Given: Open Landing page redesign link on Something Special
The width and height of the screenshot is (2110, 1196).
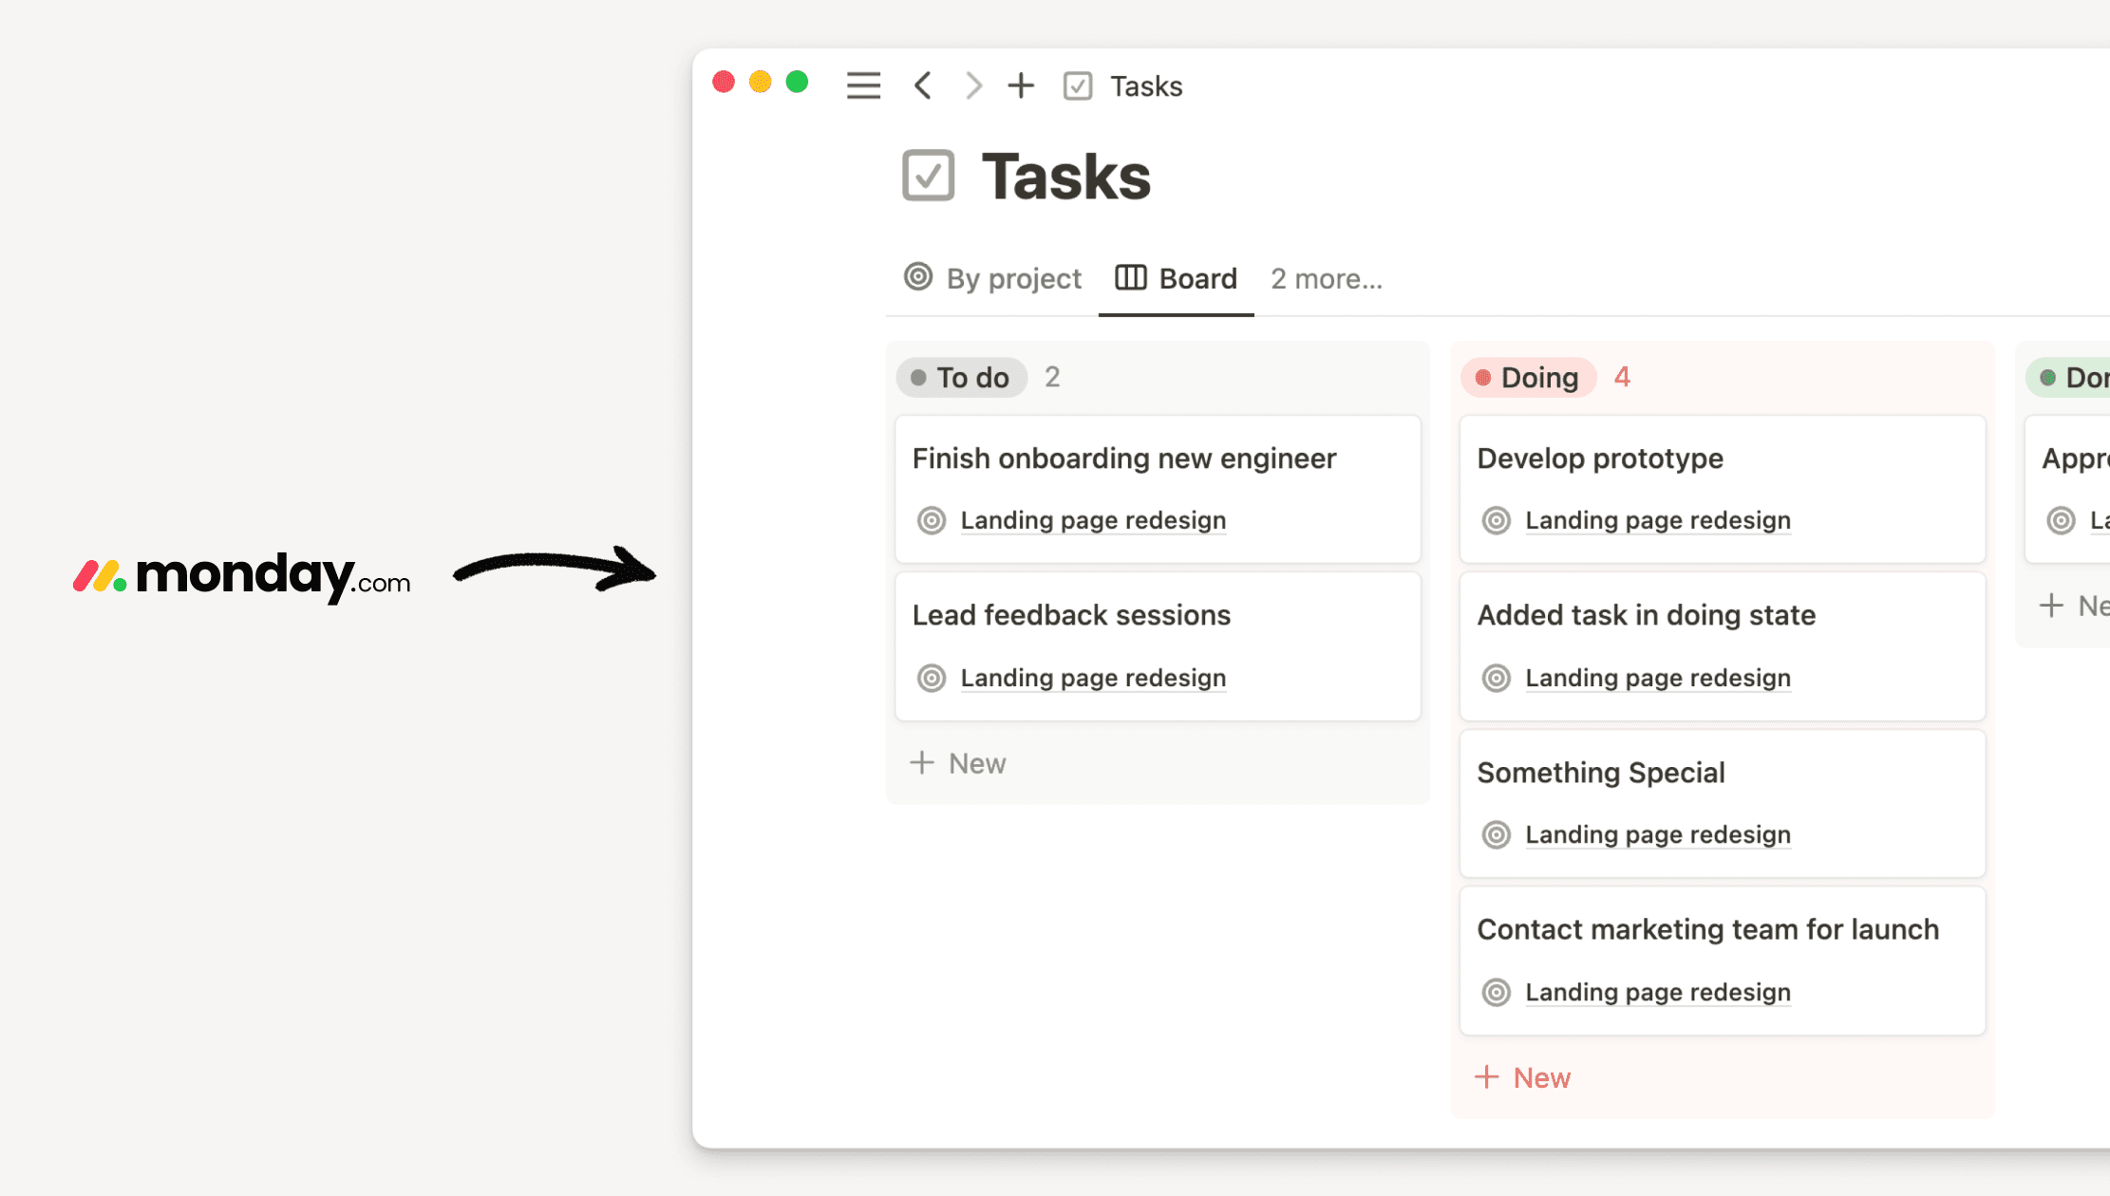Looking at the screenshot, I should 1658,834.
